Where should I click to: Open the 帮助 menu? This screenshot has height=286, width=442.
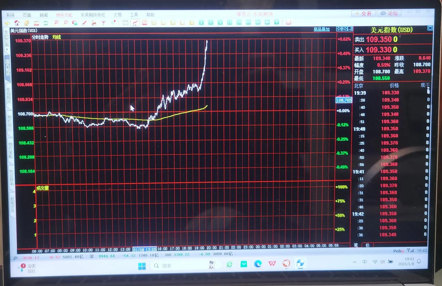pos(150,15)
